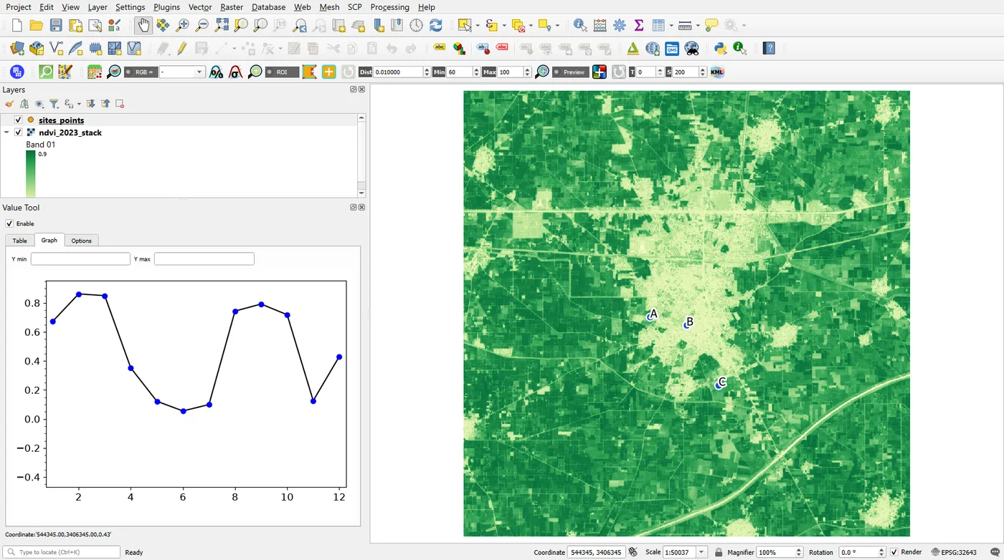Open the attribute table dropdown arrow
1004x560 pixels.
[671, 26]
